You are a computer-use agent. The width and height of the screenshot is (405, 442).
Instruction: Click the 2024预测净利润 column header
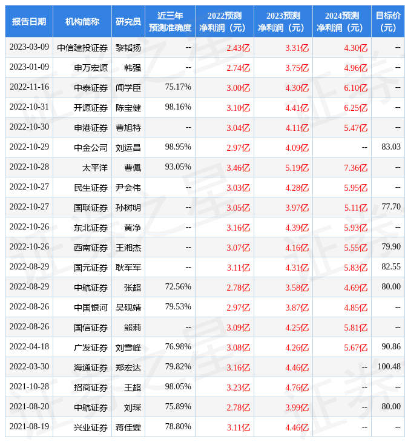341,22
